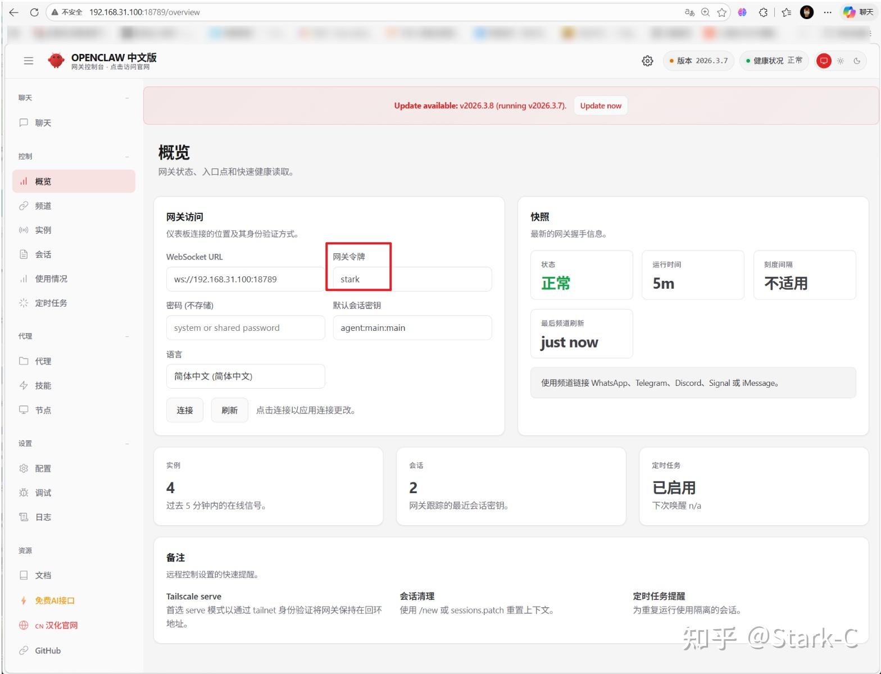Collapse the 控制 sidebar section
Image resolution: width=881 pixels, height=674 pixels.
[127, 156]
